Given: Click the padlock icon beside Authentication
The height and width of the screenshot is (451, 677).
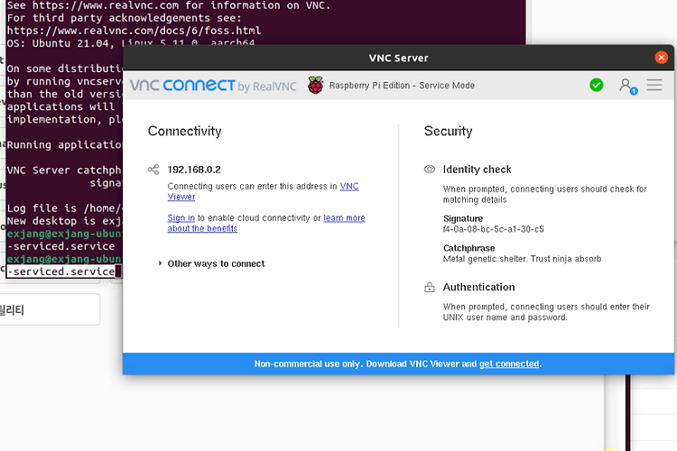Looking at the screenshot, I should 430,287.
